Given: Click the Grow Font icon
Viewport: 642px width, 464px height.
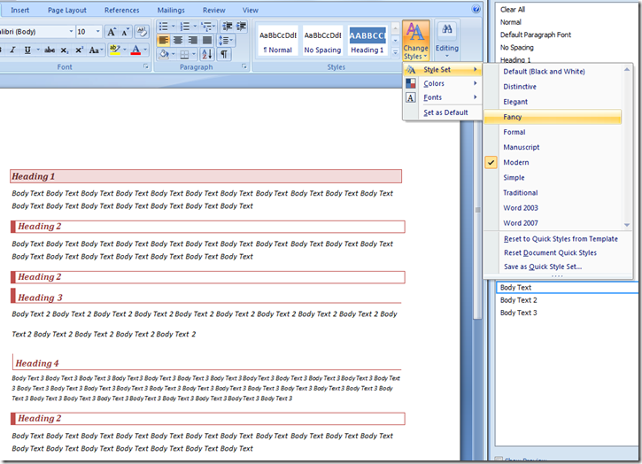Looking at the screenshot, I should point(112,31).
